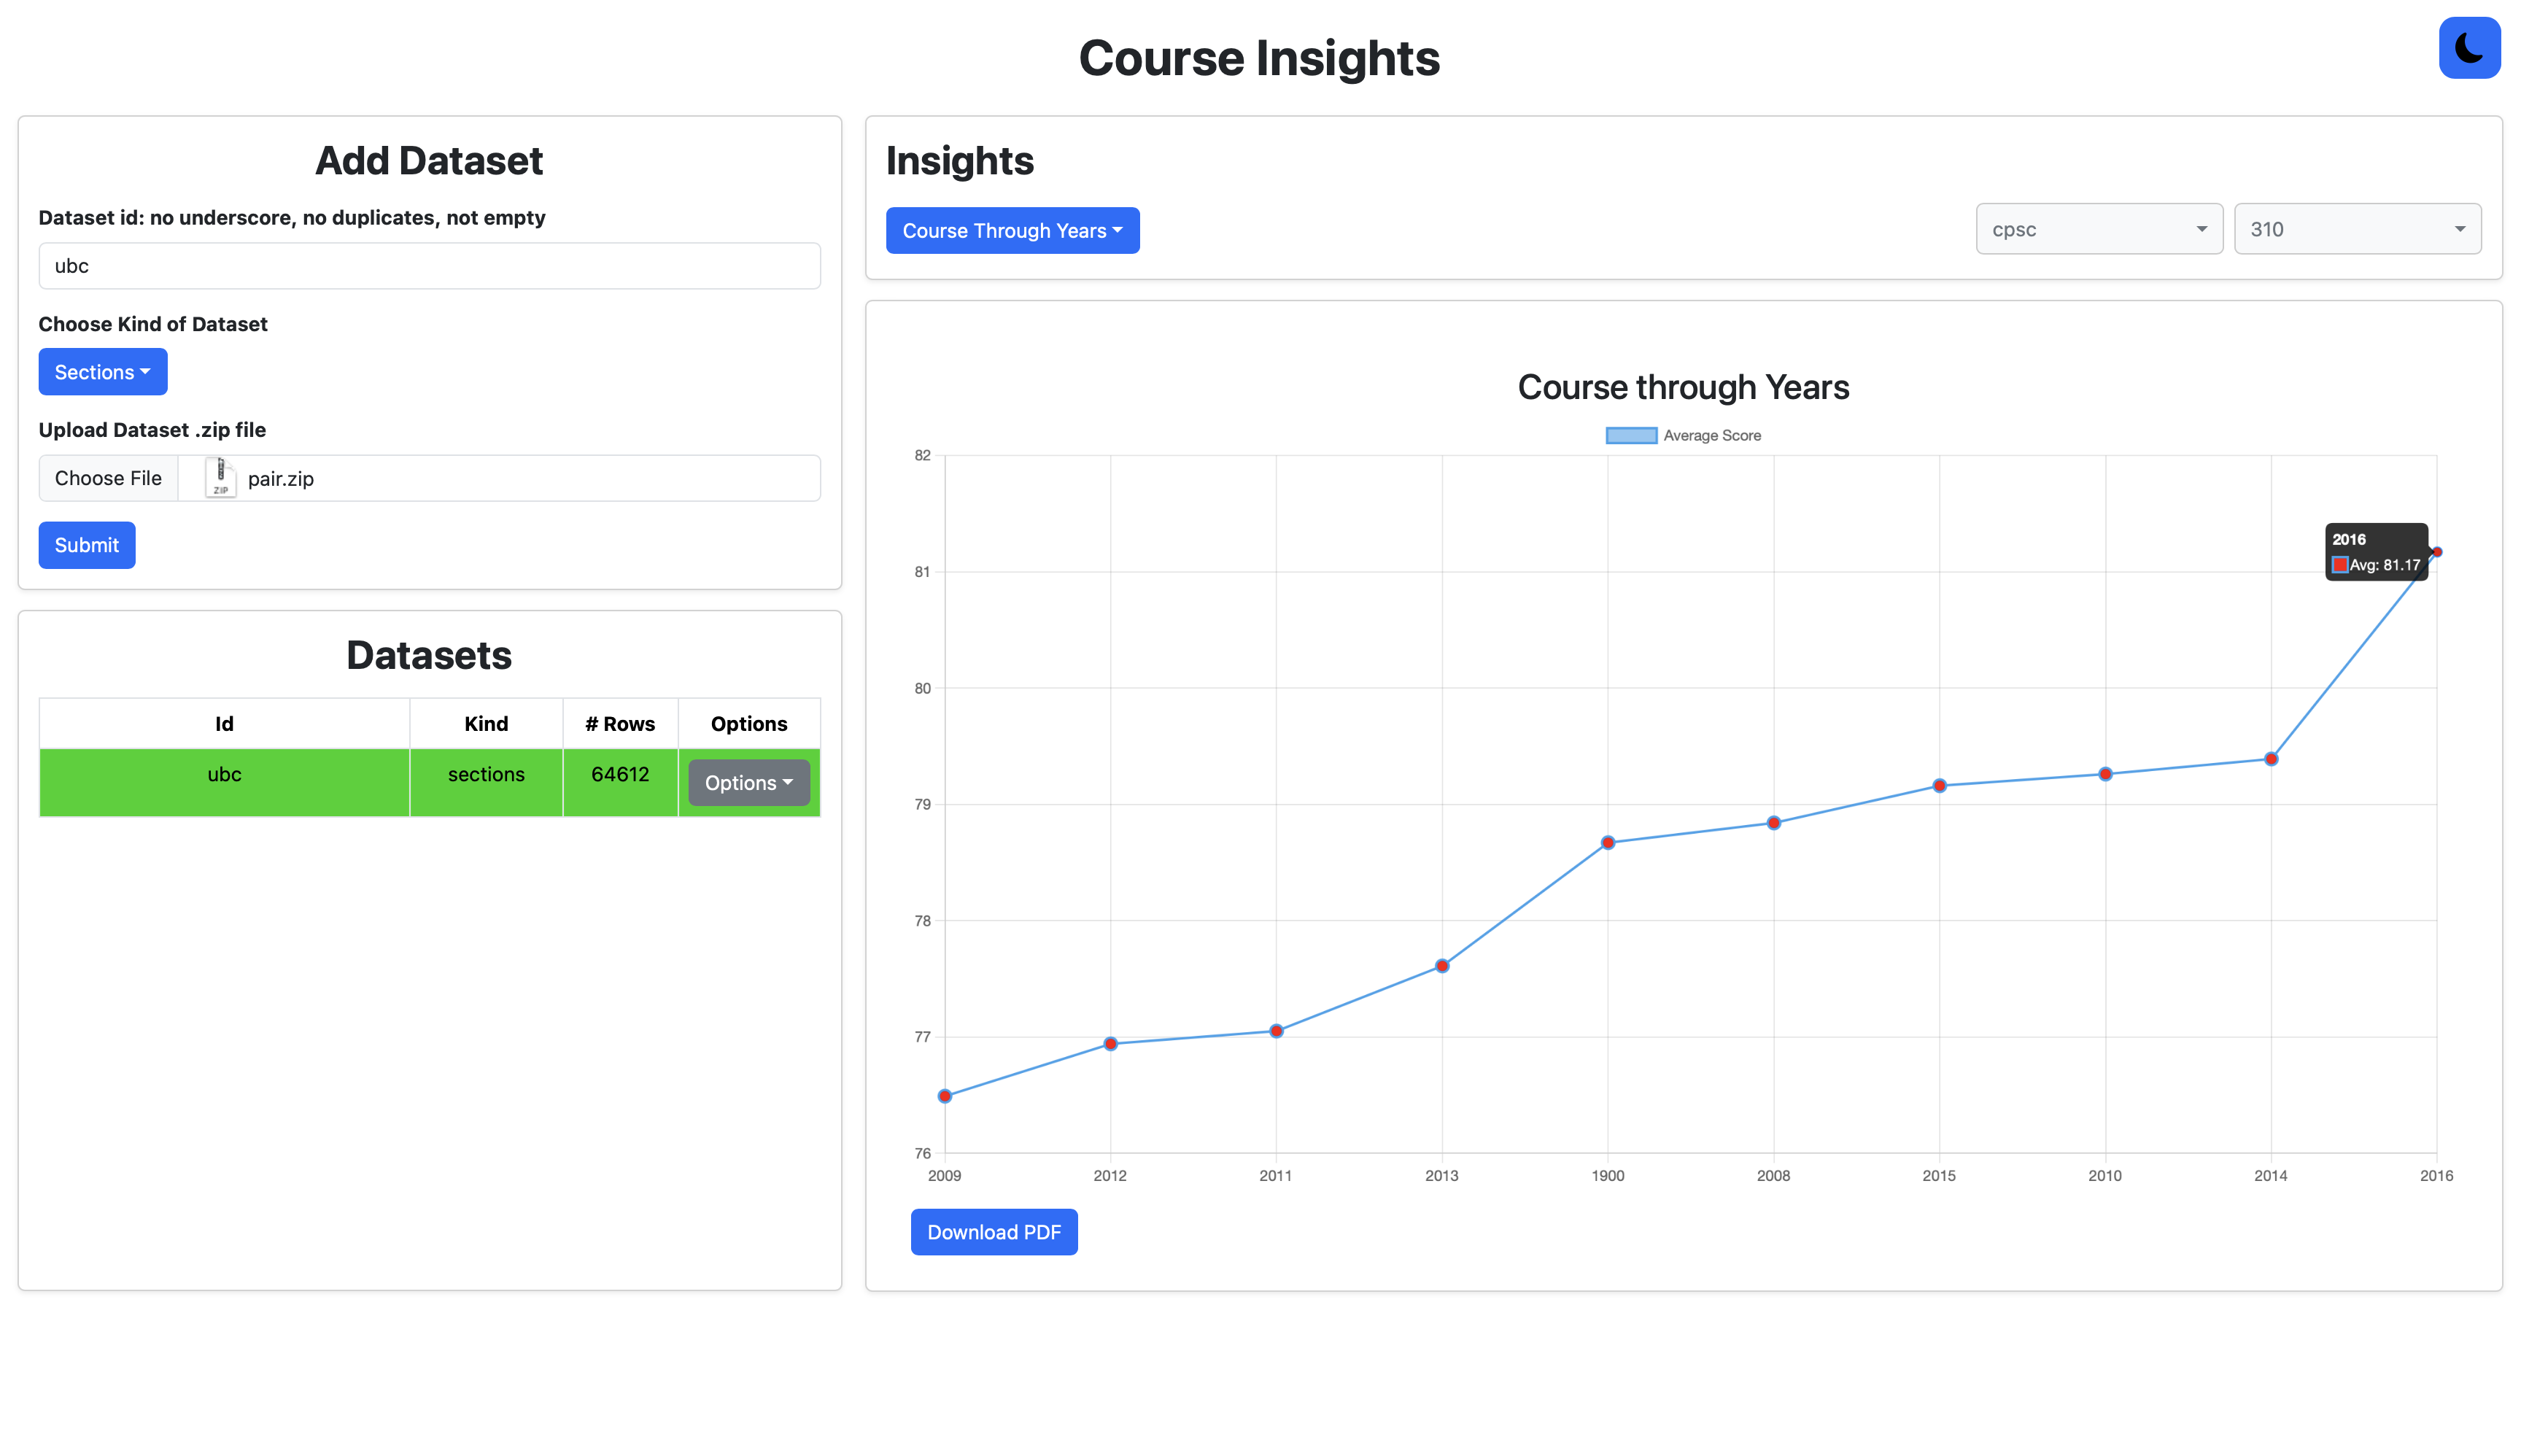The height and width of the screenshot is (1456, 2521).
Task: Click the 2012 data point on chart
Action: tap(1110, 1044)
